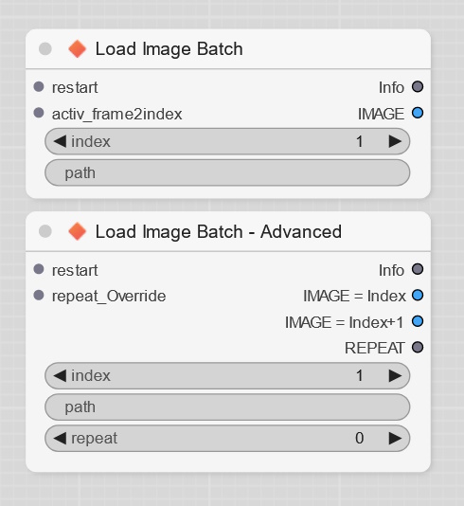Screen dimensions: 464x506
Task: Click the path field in Load Image Batch
Action: (x=227, y=172)
